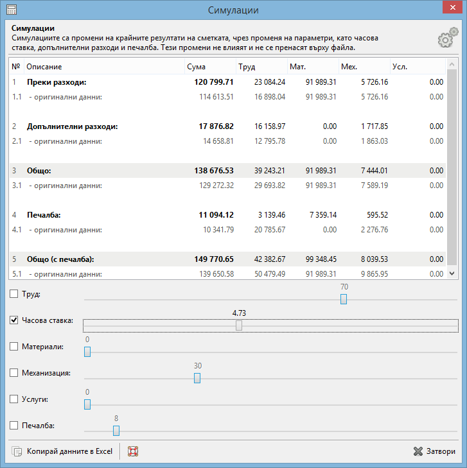This screenshot has height=468, width=467.
Task: Select the Механизация slider handle at 30
Action: [197, 378]
